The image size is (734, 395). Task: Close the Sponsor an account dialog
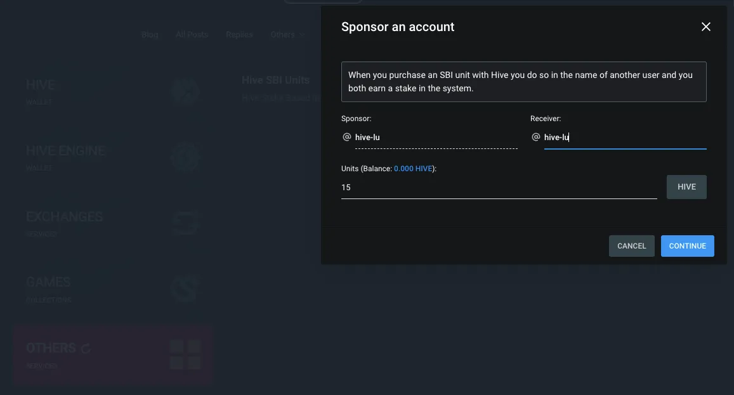pos(705,27)
